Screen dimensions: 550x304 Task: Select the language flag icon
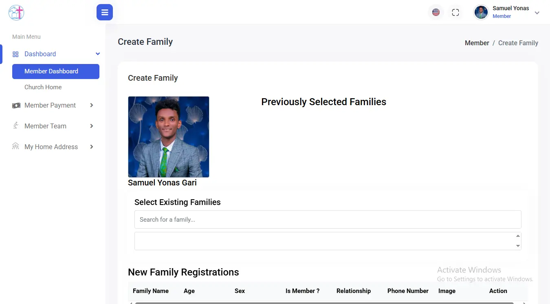click(x=436, y=12)
